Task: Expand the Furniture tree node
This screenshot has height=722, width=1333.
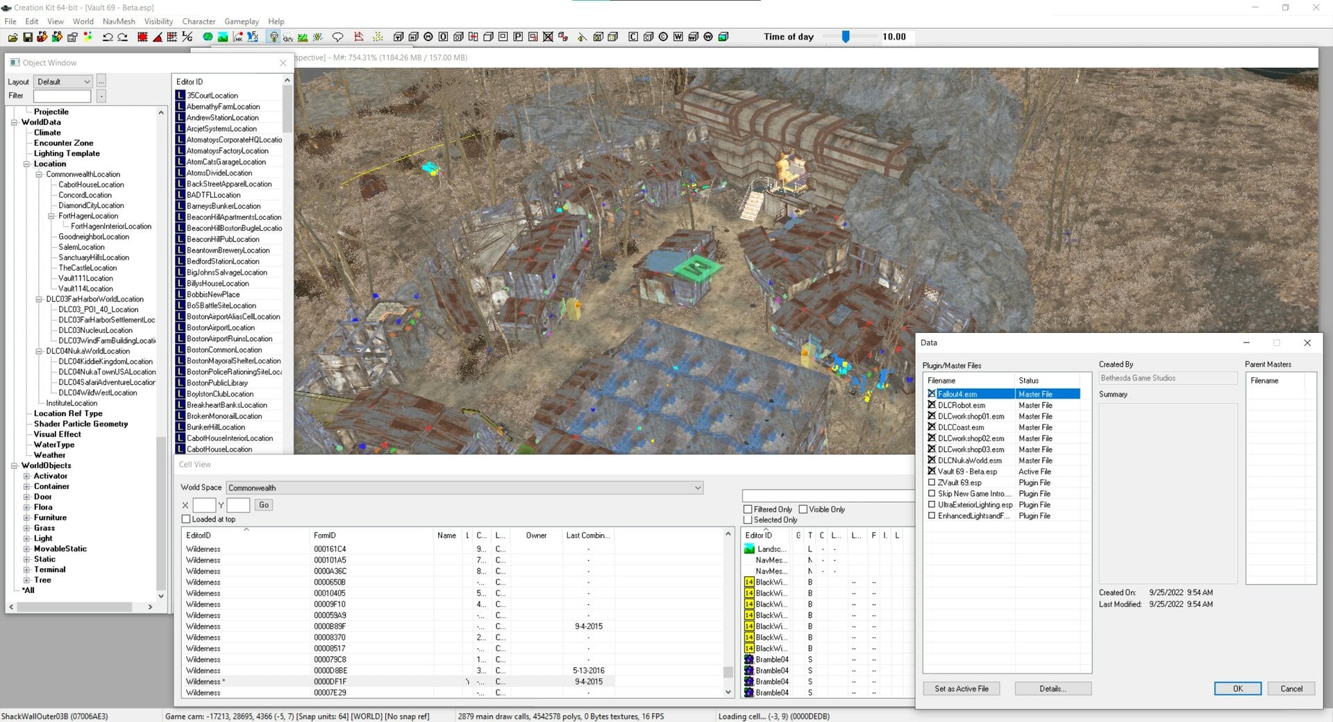Action: (x=27, y=517)
